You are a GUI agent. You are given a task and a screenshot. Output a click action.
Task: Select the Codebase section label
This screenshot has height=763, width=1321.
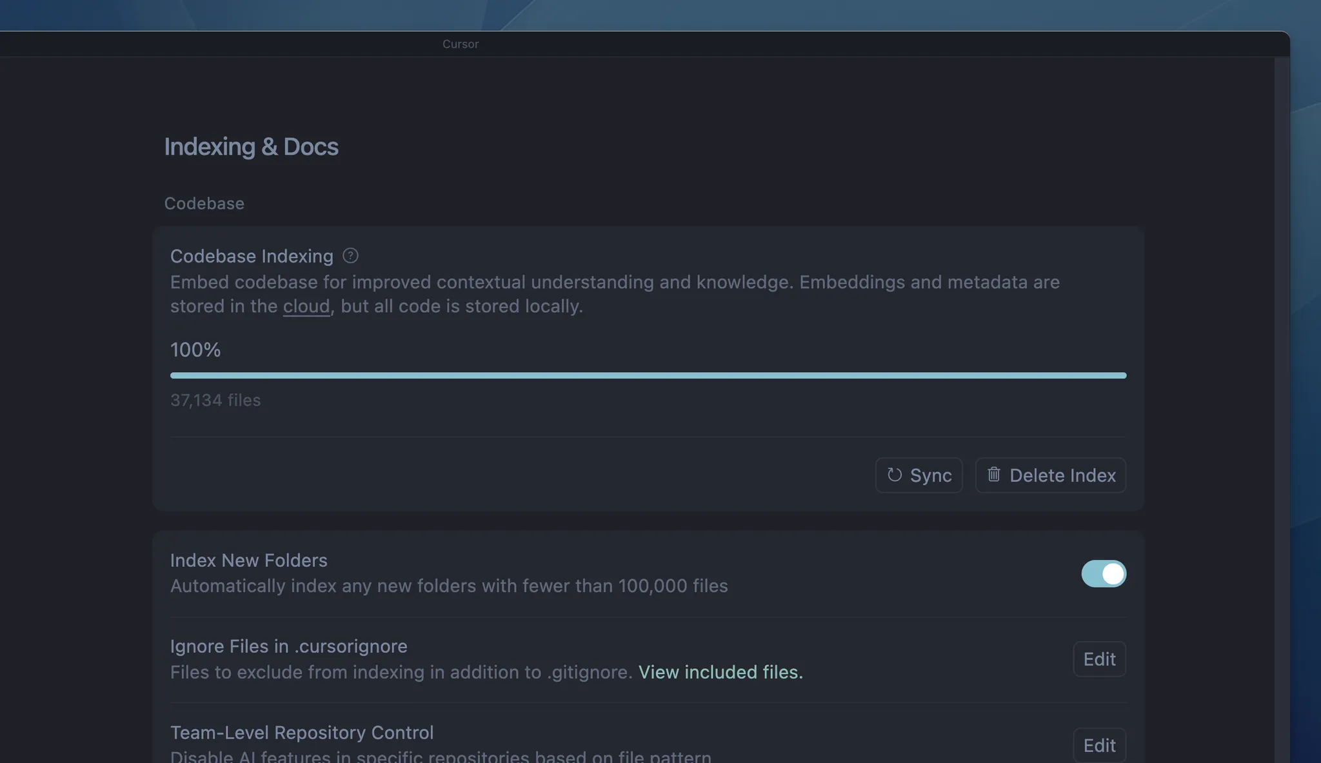click(x=204, y=204)
